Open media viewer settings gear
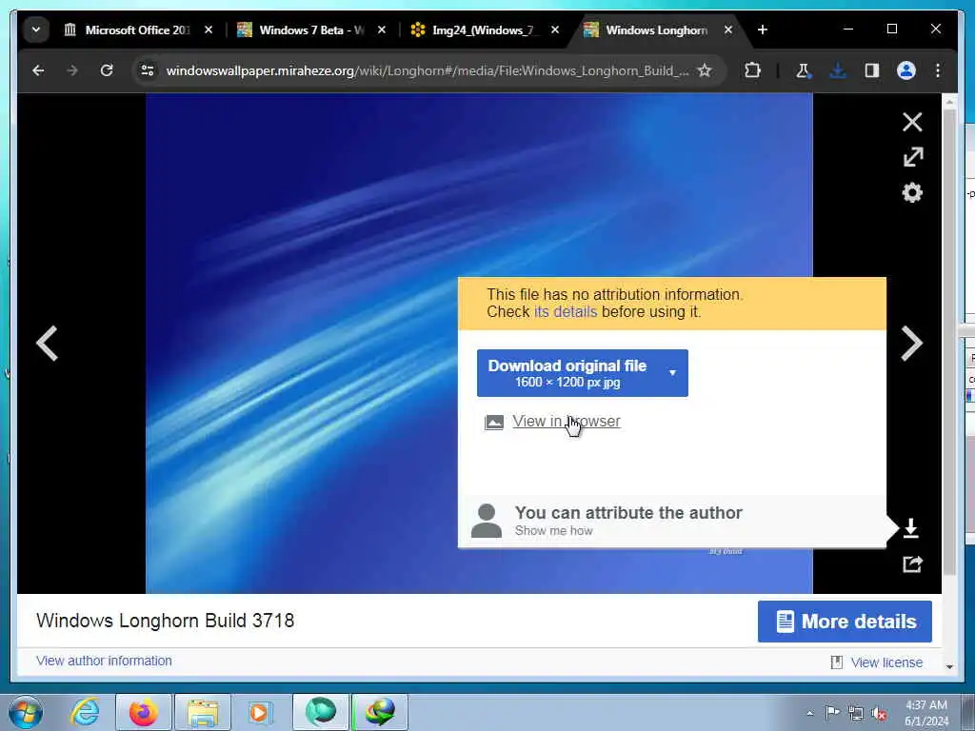This screenshot has width=975, height=731. coord(912,192)
